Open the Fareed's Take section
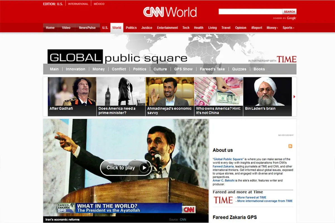This screenshot has height=223, width=335. pyautogui.click(x=212, y=69)
